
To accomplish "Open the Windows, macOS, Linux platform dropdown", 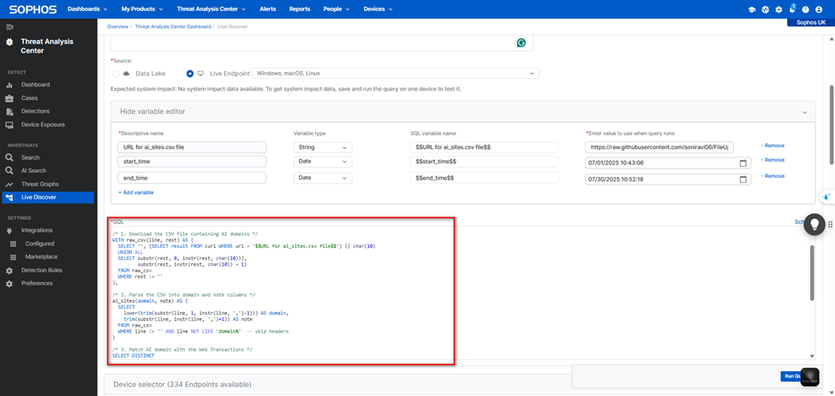I will pyautogui.click(x=395, y=74).
